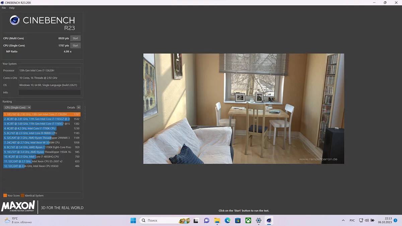Open the Task View icon
The height and width of the screenshot is (226, 402).
(196, 220)
